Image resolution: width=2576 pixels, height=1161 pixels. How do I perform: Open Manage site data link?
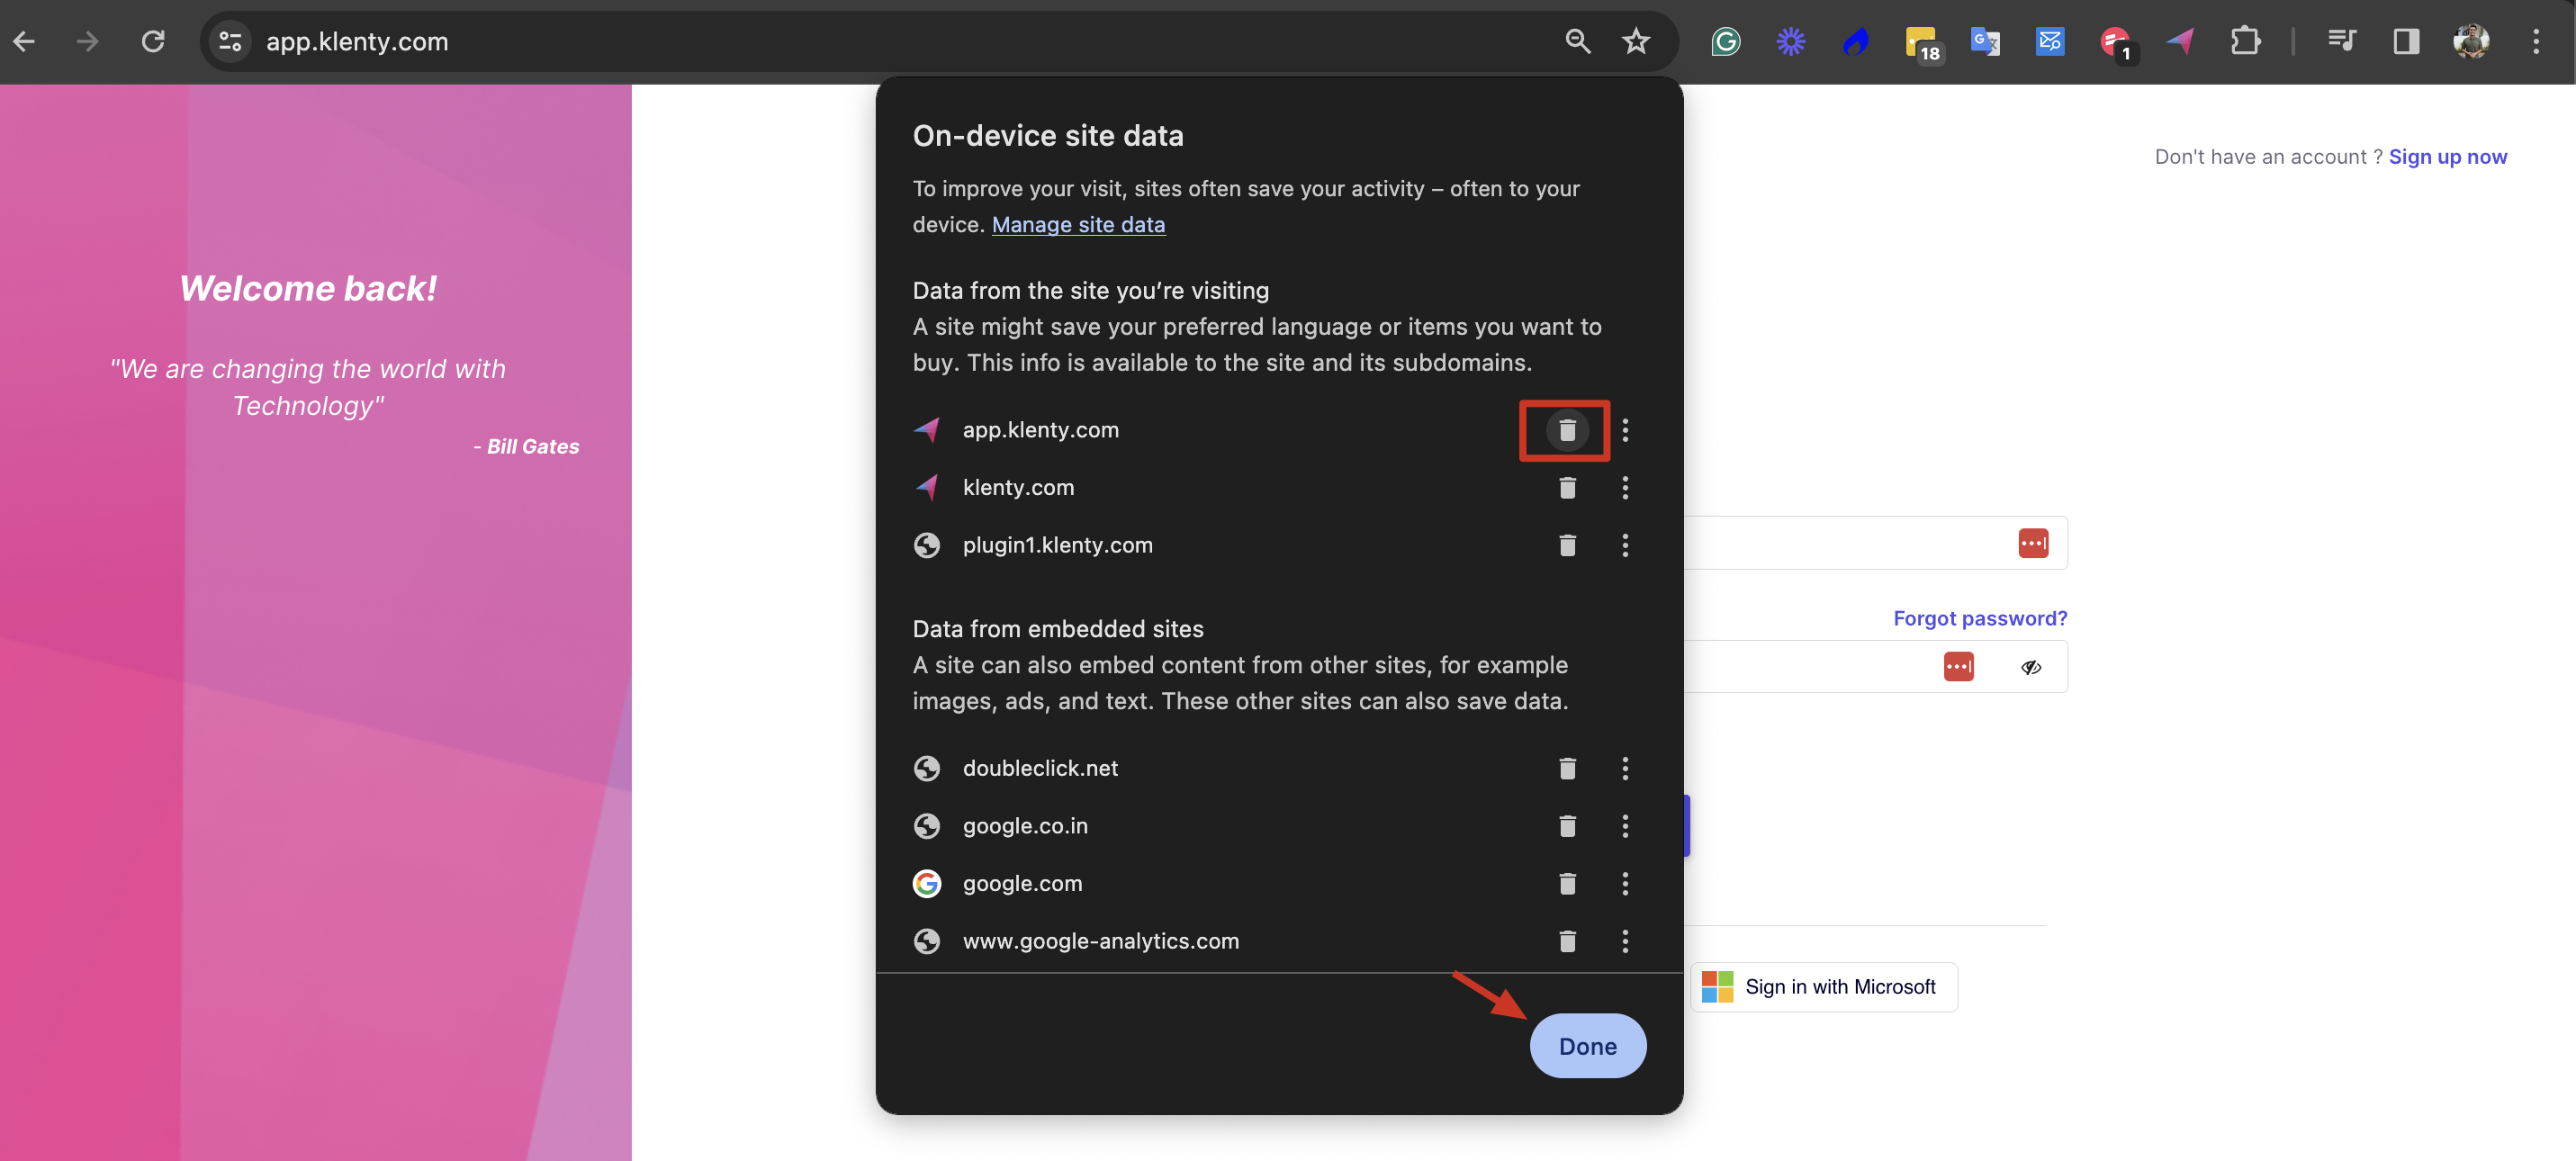[x=1077, y=224]
